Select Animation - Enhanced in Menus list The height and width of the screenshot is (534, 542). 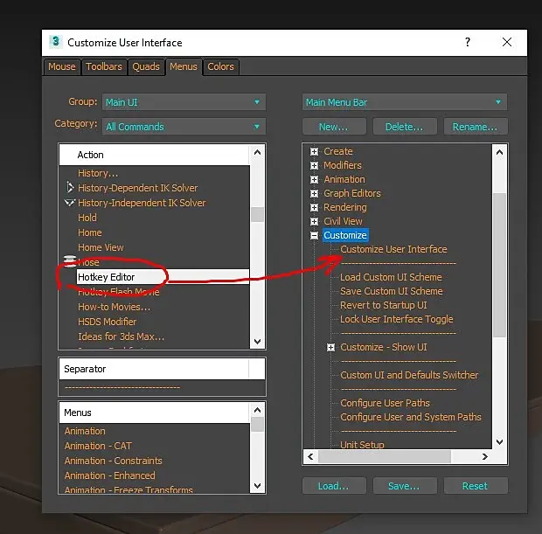pos(109,475)
